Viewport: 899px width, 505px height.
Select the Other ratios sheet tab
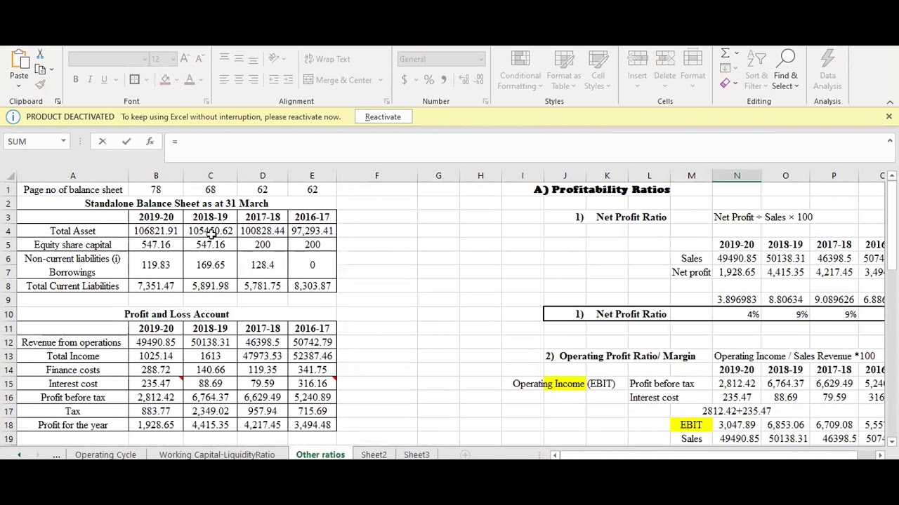pos(320,454)
